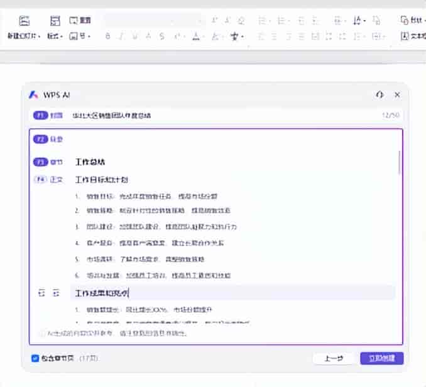Clear text formatting with eraser icon

(241, 20)
